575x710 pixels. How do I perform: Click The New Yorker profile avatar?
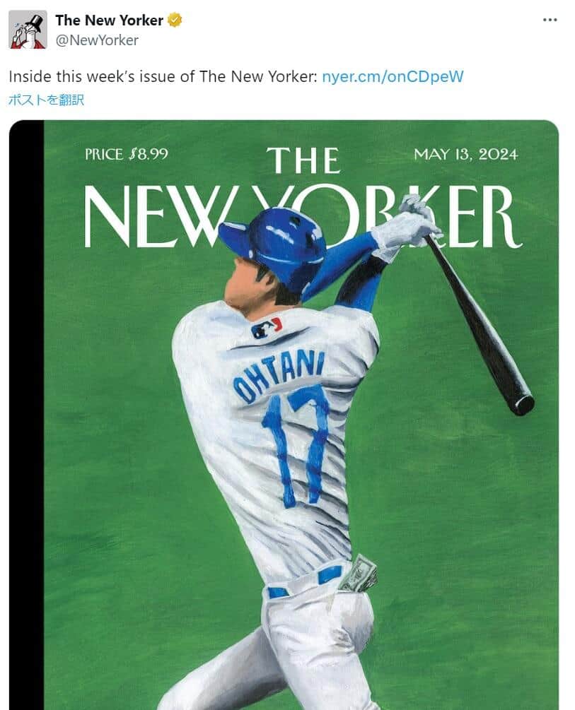pos(28,30)
